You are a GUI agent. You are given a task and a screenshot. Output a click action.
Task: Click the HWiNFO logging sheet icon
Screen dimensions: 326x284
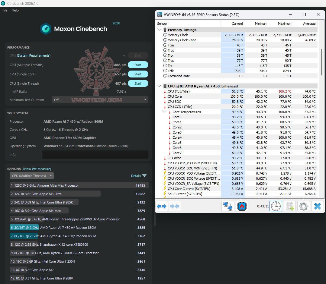[x=290, y=206]
